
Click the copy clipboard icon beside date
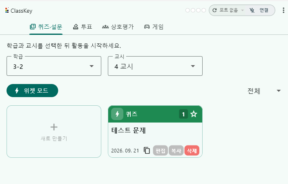[x=147, y=150]
